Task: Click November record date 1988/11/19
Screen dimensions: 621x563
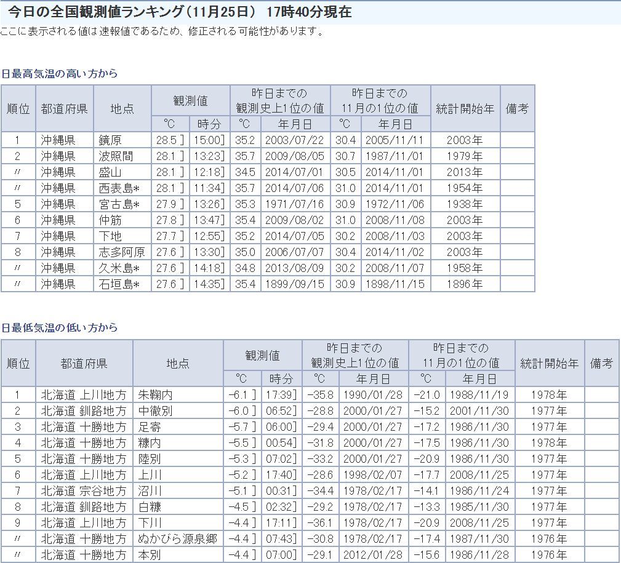Action: [479, 395]
